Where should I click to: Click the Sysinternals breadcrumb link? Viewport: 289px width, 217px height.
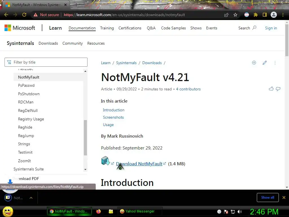pos(126,63)
